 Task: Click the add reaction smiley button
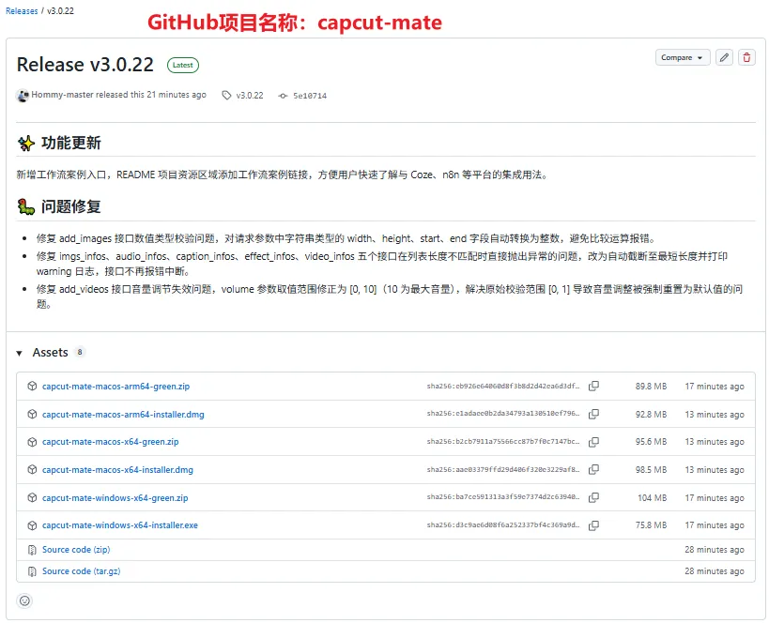24,600
